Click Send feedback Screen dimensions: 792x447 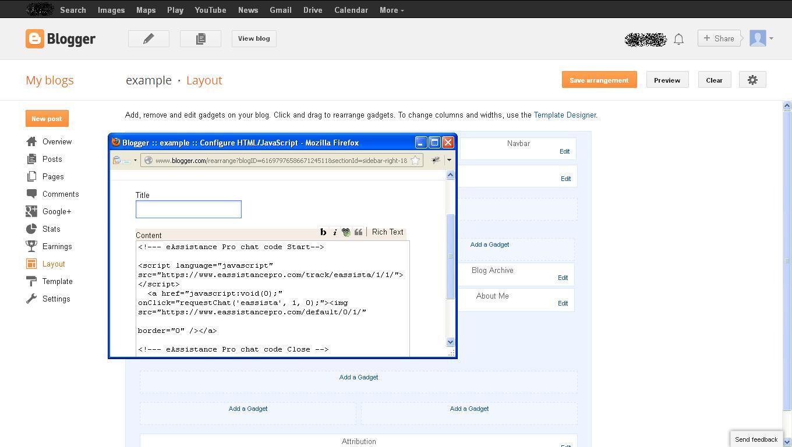click(x=756, y=439)
